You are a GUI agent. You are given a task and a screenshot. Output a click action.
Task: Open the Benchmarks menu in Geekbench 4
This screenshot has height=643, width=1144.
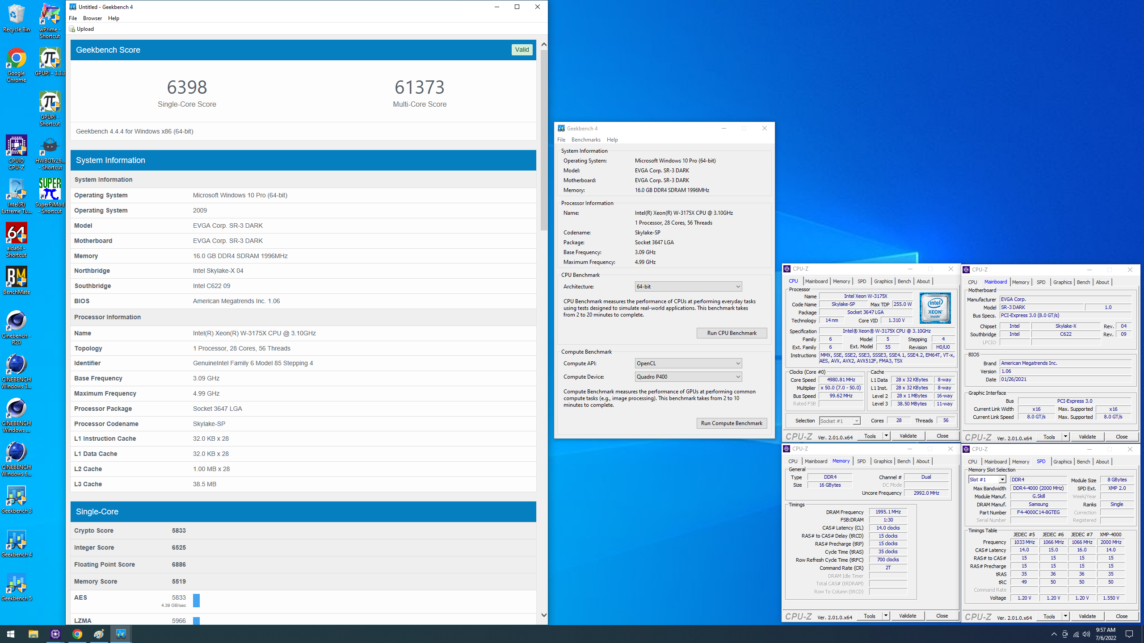coord(586,140)
